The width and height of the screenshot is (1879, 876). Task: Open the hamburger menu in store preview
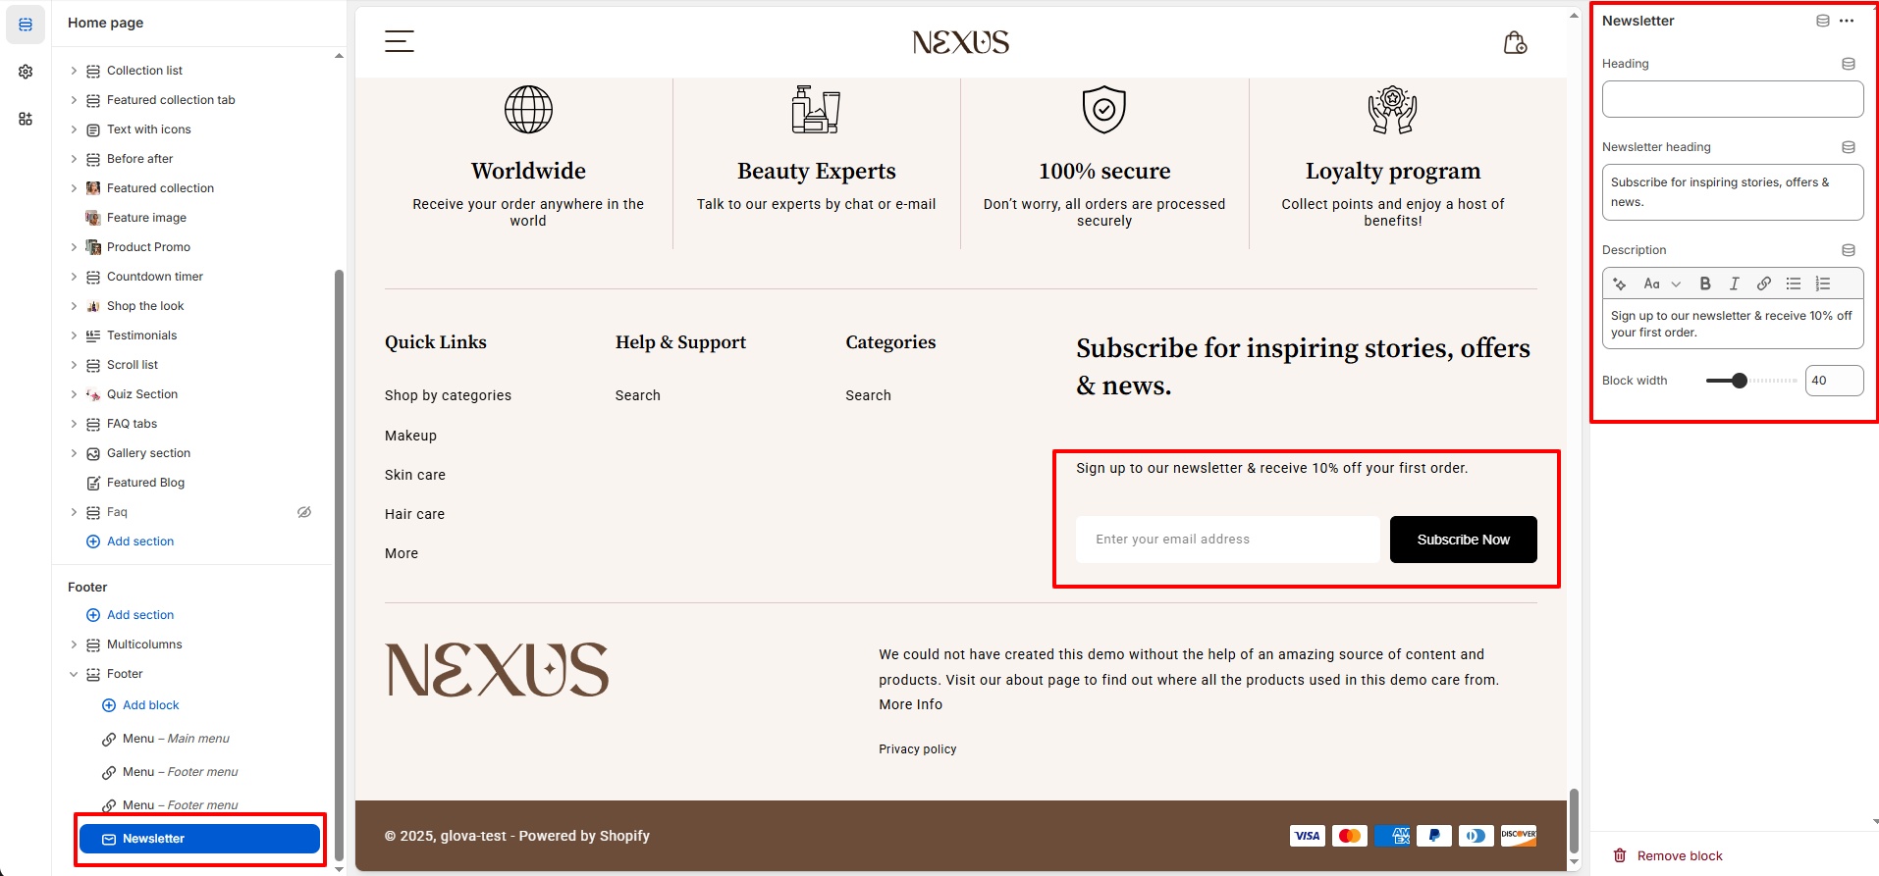click(399, 41)
